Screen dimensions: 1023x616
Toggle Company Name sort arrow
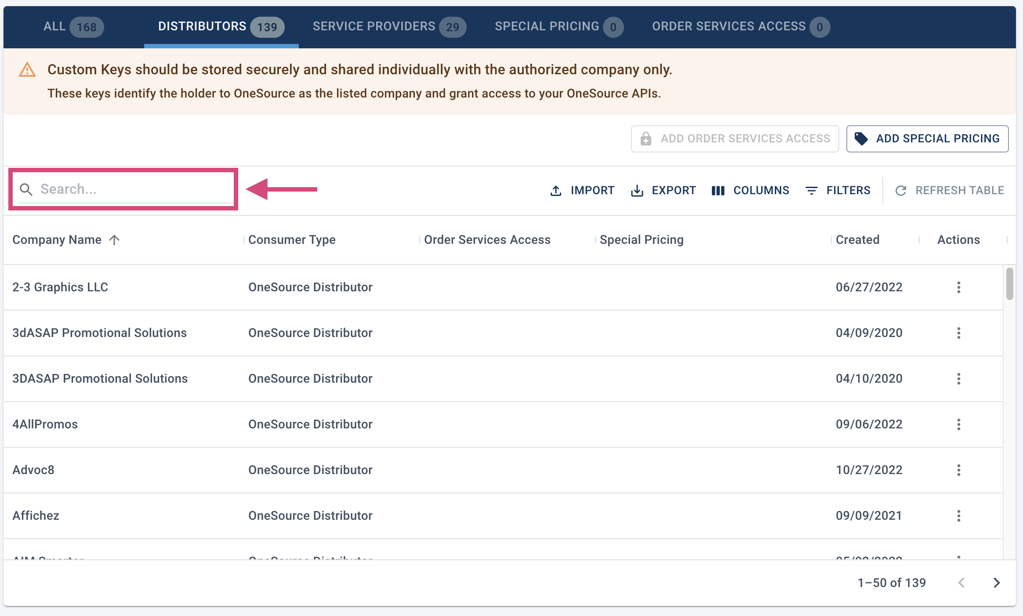[114, 240]
